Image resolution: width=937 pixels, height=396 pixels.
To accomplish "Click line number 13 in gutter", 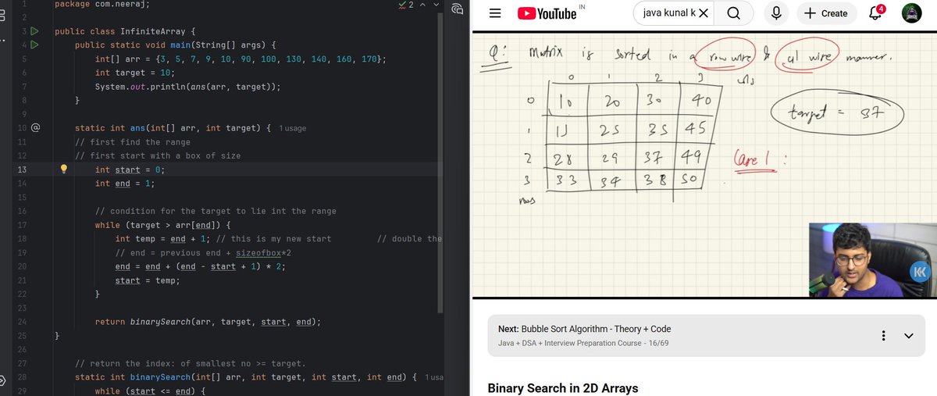I will pyautogui.click(x=21, y=169).
